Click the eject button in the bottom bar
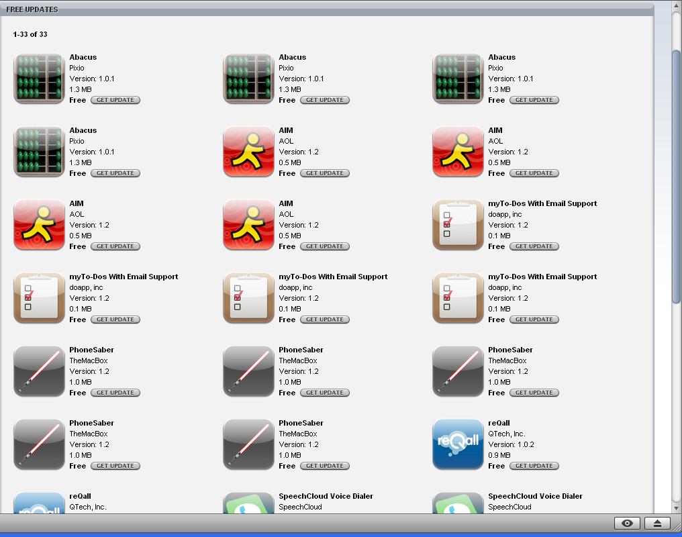 657,523
